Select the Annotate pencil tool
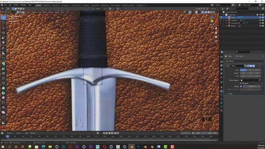This screenshot has width=265, height=149. pos(3,48)
